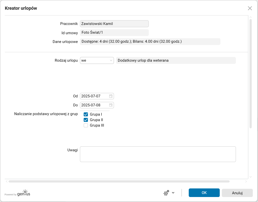Viewport: 258px width, 202px height.
Task: Click the gear settings icon
Action: pyautogui.click(x=166, y=193)
